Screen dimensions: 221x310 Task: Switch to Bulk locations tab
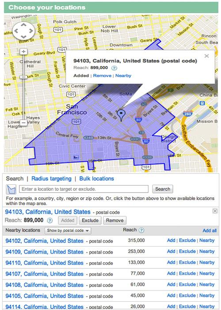click(97, 178)
